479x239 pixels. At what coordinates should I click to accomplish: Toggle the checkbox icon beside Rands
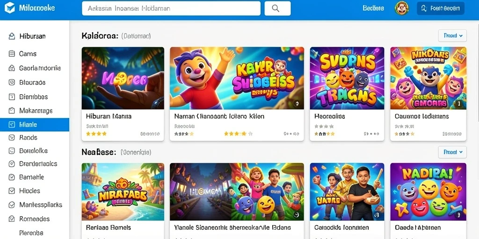[12, 138]
